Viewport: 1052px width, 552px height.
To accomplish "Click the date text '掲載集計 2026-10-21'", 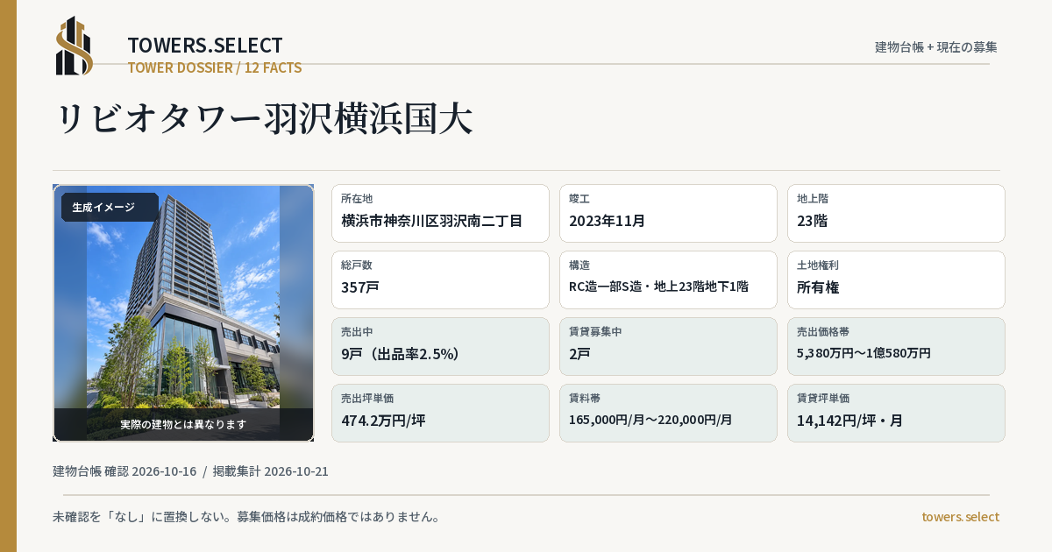I will point(271,471).
